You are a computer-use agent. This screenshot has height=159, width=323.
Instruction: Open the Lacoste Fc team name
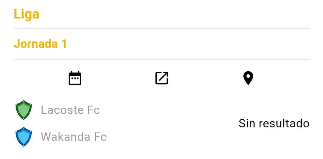pyautogui.click(x=70, y=110)
